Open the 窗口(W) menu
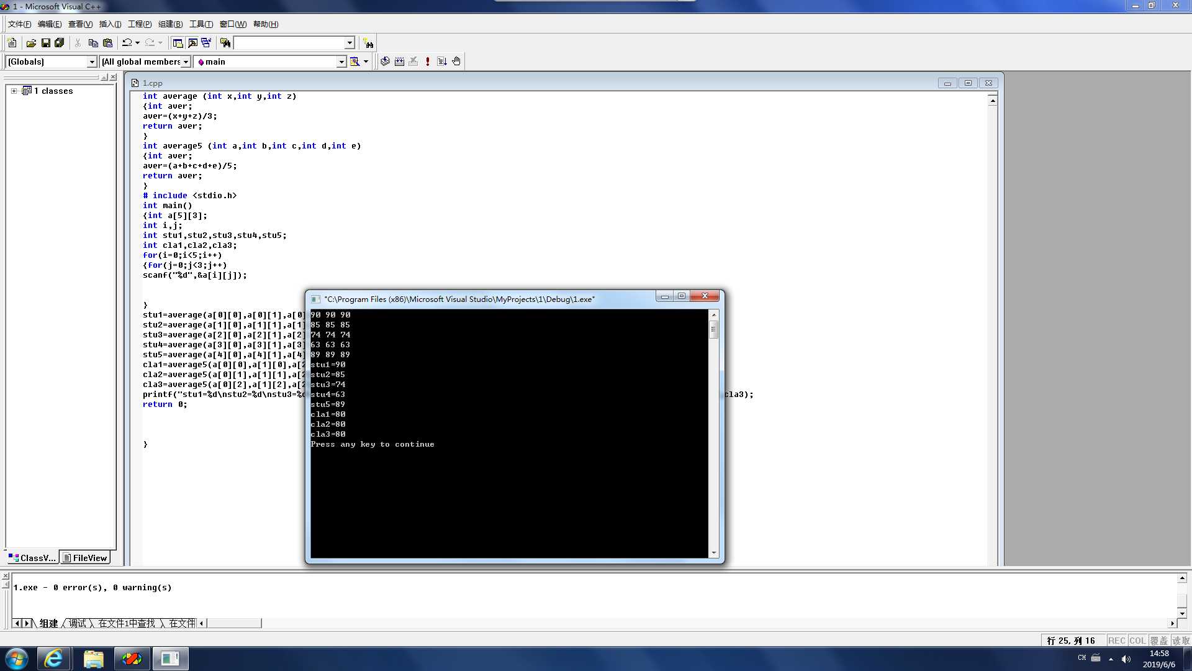Image resolution: width=1192 pixels, height=671 pixels. coord(233,24)
